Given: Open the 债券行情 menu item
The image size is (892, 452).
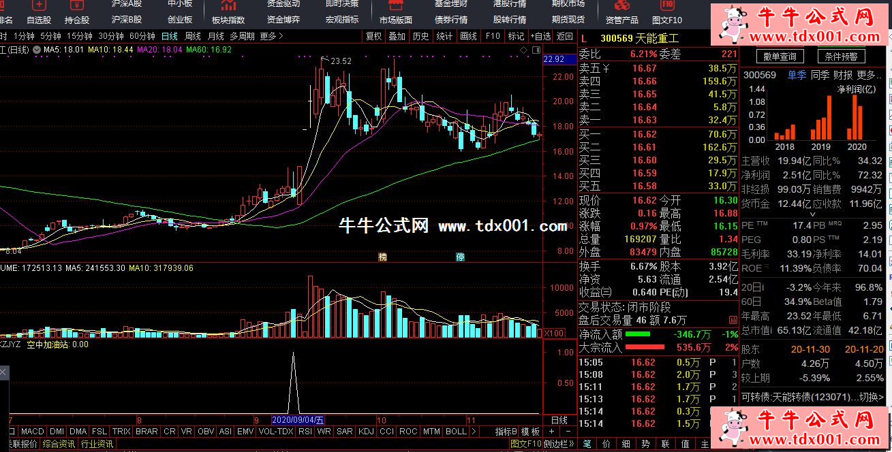Looking at the screenshot, I should (x=451, y=20).
